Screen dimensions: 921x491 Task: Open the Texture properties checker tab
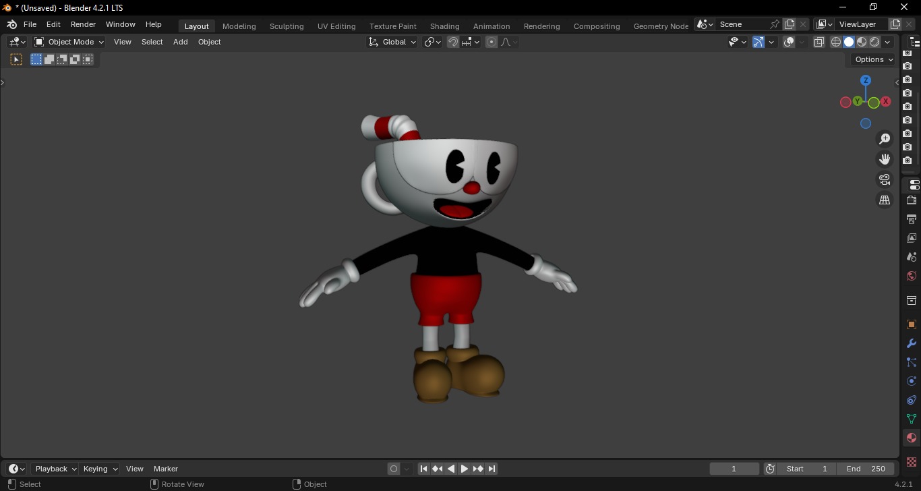[912, 462]
